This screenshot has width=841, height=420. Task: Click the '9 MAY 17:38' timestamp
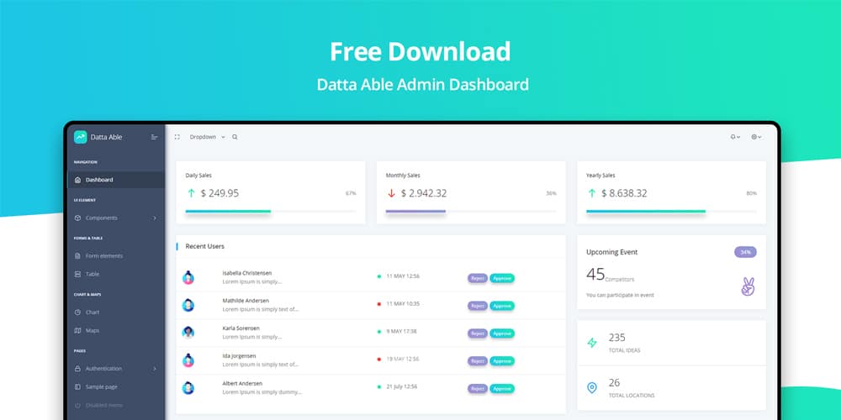coord(402,332)
